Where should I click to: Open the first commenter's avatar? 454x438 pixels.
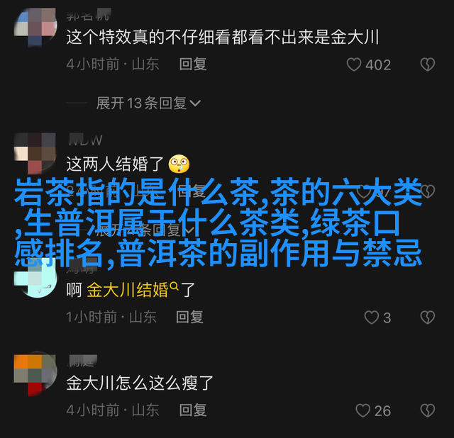[x=35, y=27]
